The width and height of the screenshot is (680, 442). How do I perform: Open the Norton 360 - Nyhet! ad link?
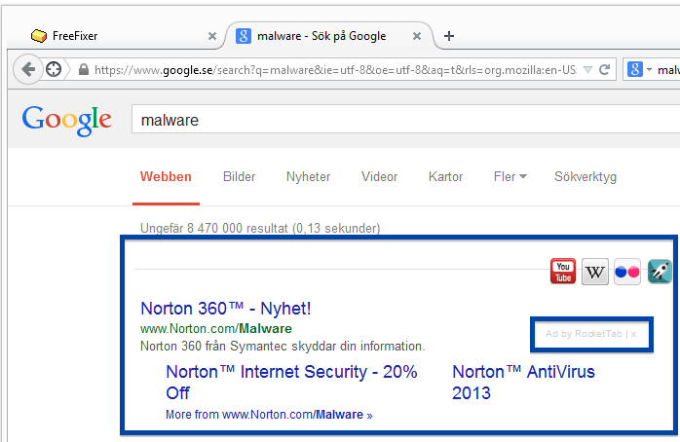[x=226, y=309]
